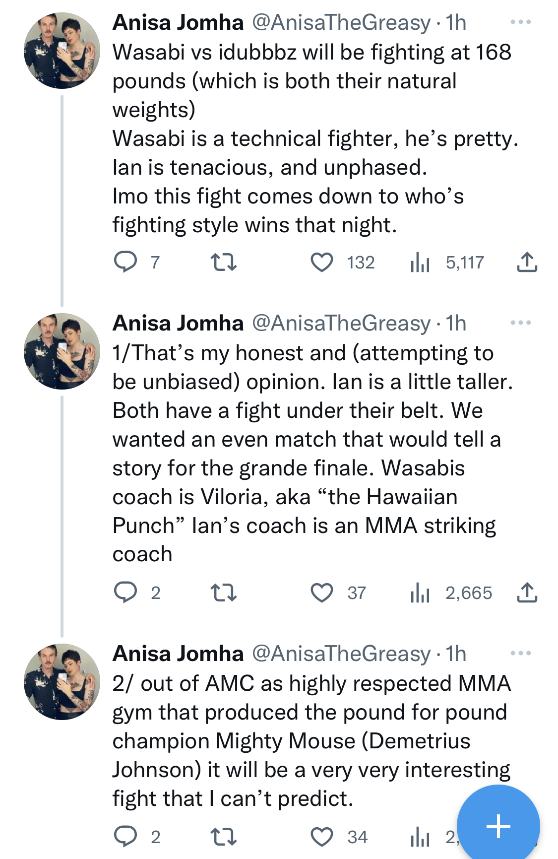Like the second tweet with 37 likes
The image size is (558, 859).
pyautogui.click(x=322, y=593)
